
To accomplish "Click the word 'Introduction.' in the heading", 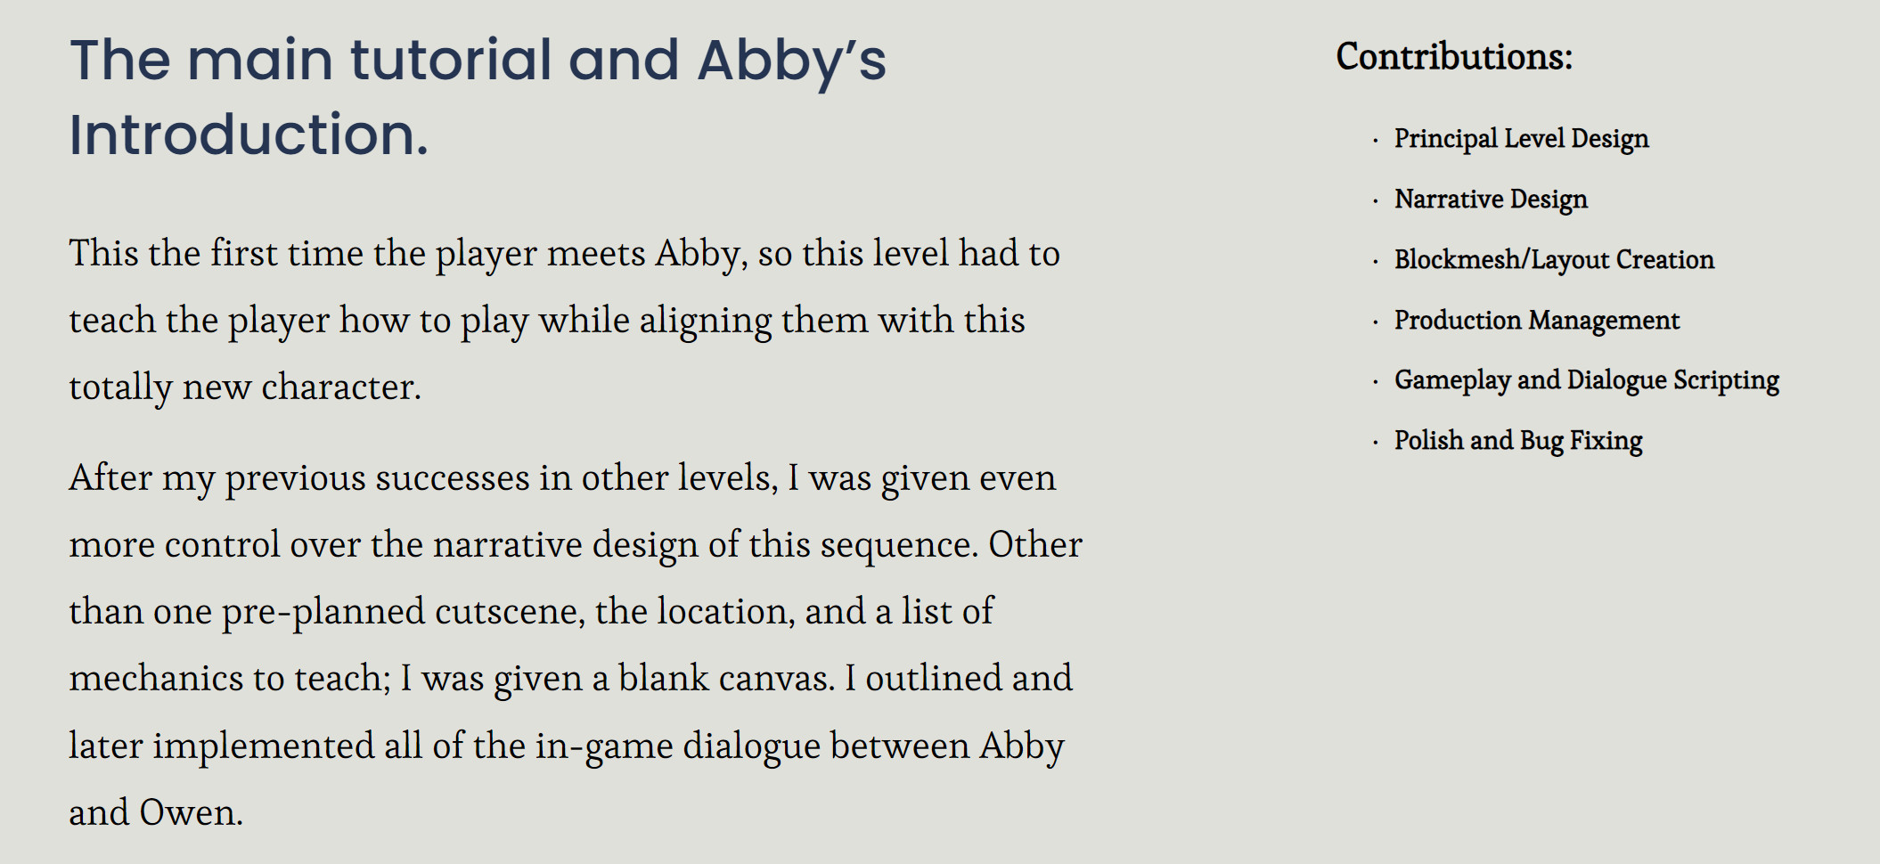I will 249,134.
